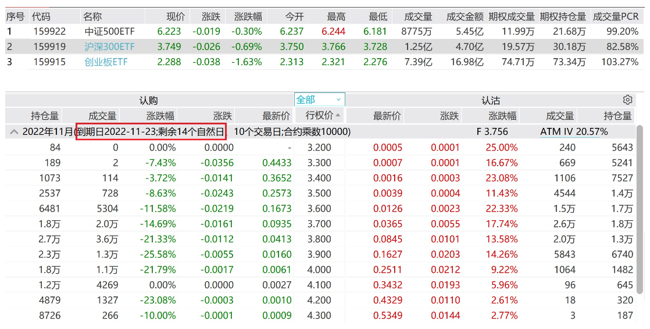This screenshot has width=650, height=329.
Task: Select the 创业板ETF name link
Action: pyautogui.click(x=106, y=62)
